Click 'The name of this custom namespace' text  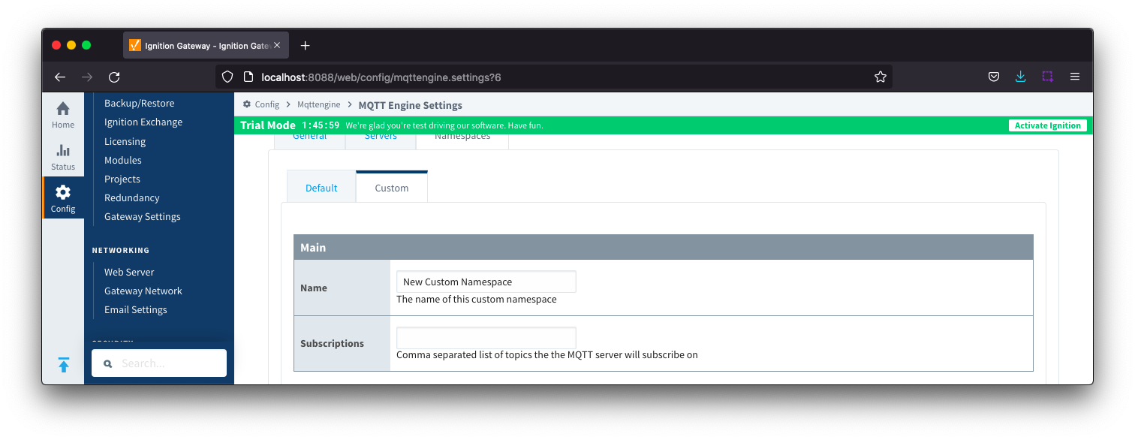[477, 299]
